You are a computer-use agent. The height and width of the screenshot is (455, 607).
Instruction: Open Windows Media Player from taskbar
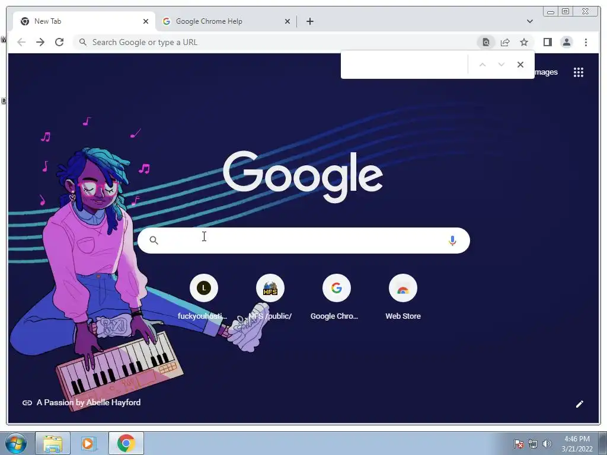point(88,443)
